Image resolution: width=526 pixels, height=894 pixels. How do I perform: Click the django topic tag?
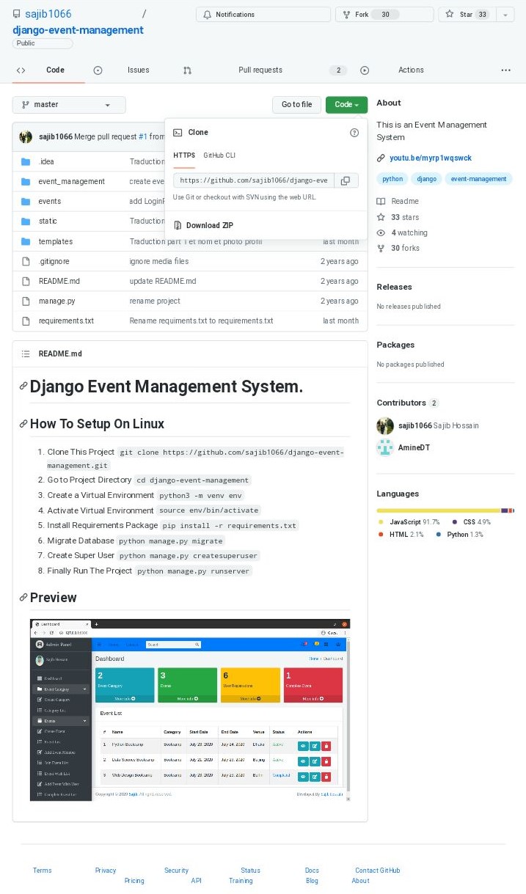coord(427,179)
